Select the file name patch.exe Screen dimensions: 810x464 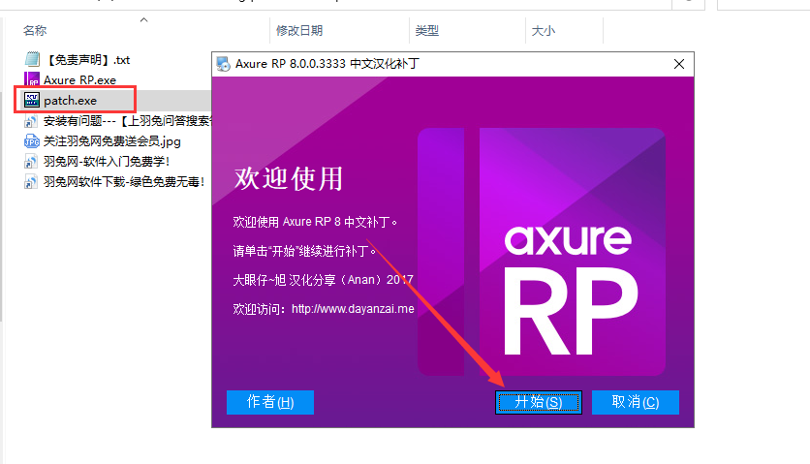[71, 100]
